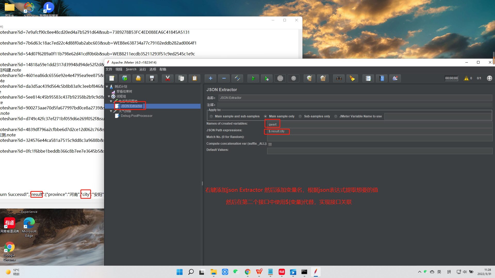This screenshot has height=278, width=495.
Task: Click the Search binoculars icon
Action: pyautogui.click(x=339, y=78)
